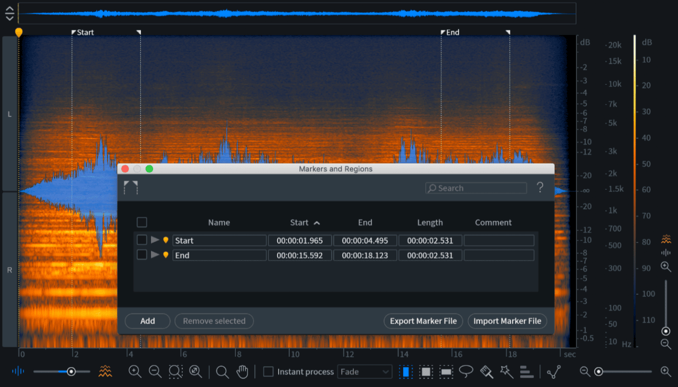Click the Export Marker File button

423,321
